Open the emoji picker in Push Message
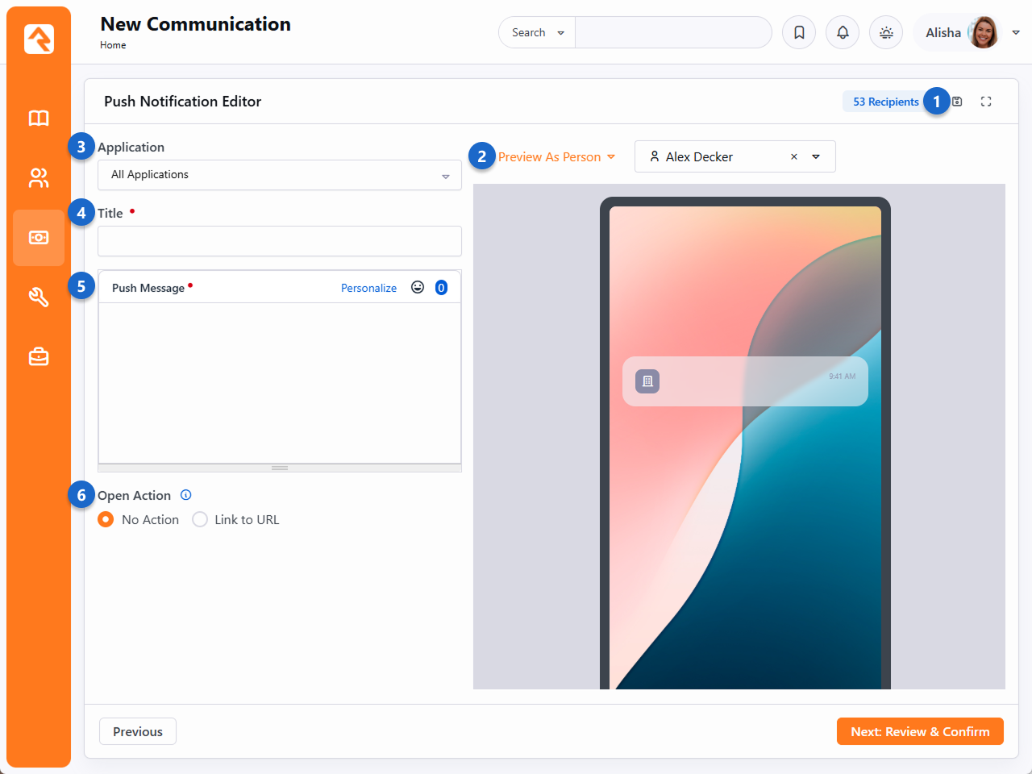Image resolution: width=1032 pixels, height=774 pixels. (418, 288)
